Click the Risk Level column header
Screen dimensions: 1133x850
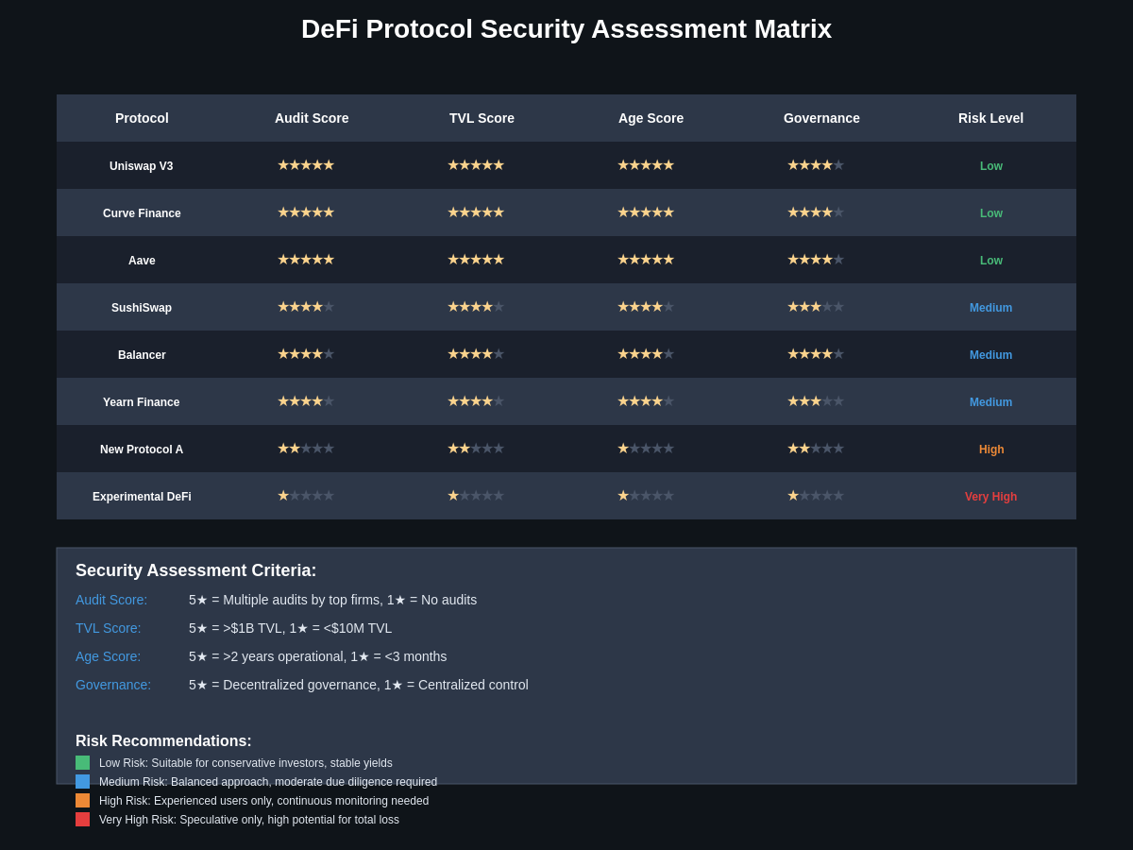coord(991,118)
